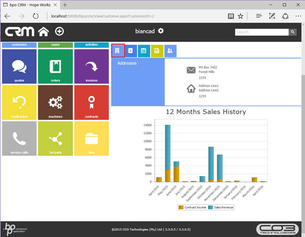Image resolution: width=305 pixels, height=237 pixels.
Task: Click inside the Search input field
Action: point(262,32)
